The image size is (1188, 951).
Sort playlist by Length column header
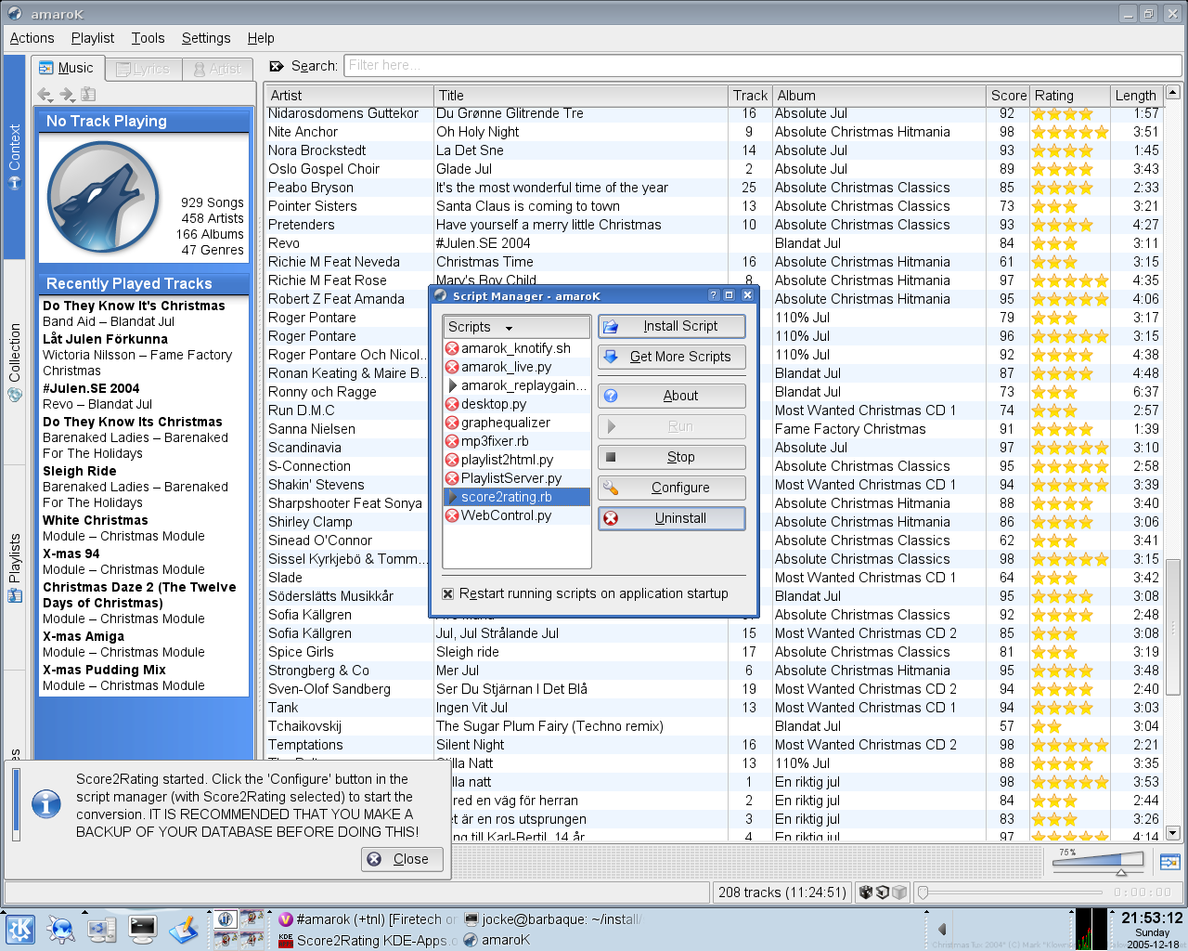(1136, 96)
